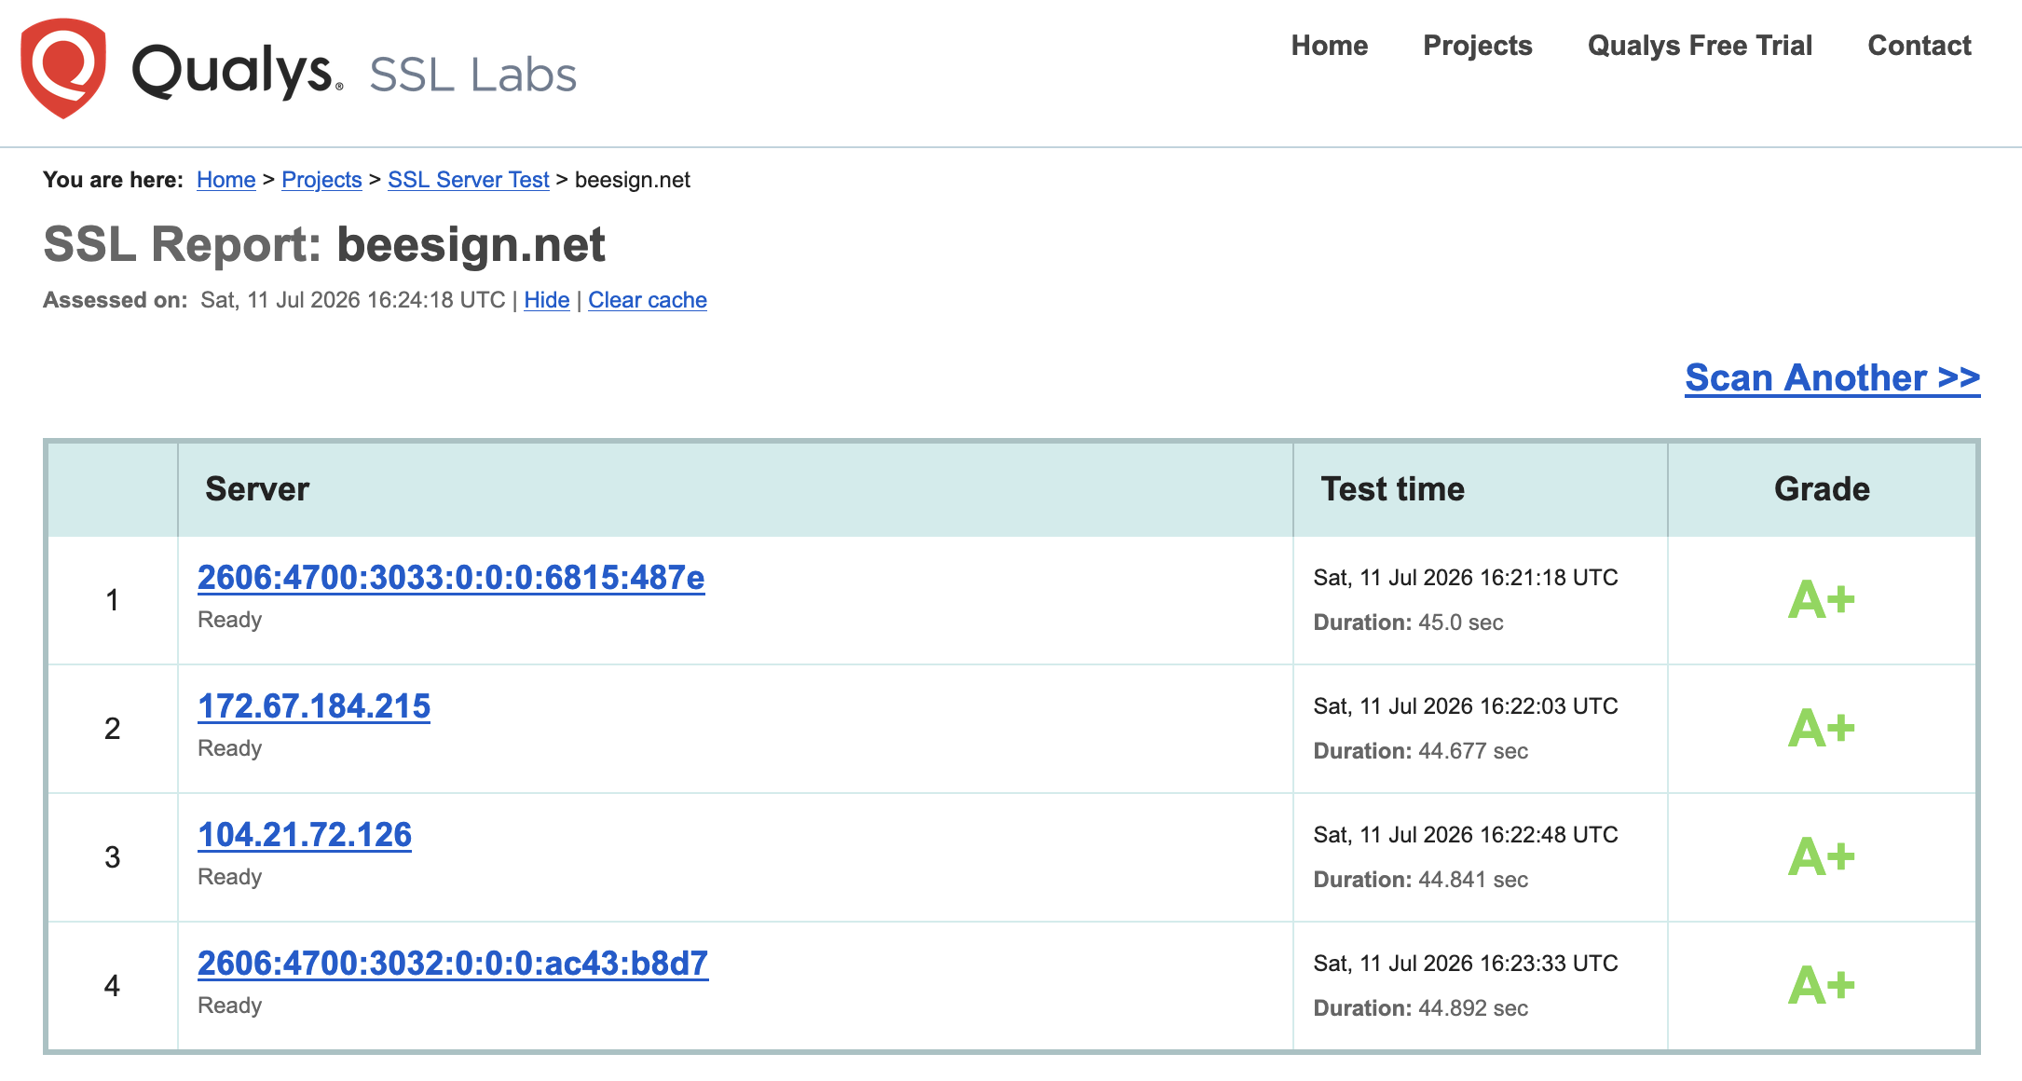
Task: Click the A+ grade for 172.67.184.215
Action: 1822,728
